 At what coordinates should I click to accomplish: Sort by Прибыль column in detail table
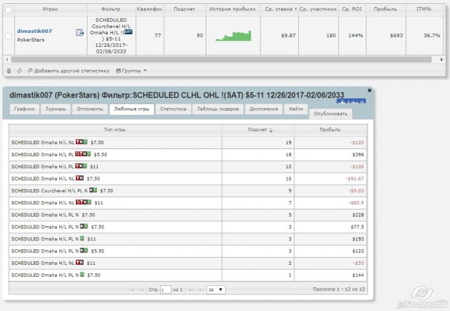click(330, 130)
